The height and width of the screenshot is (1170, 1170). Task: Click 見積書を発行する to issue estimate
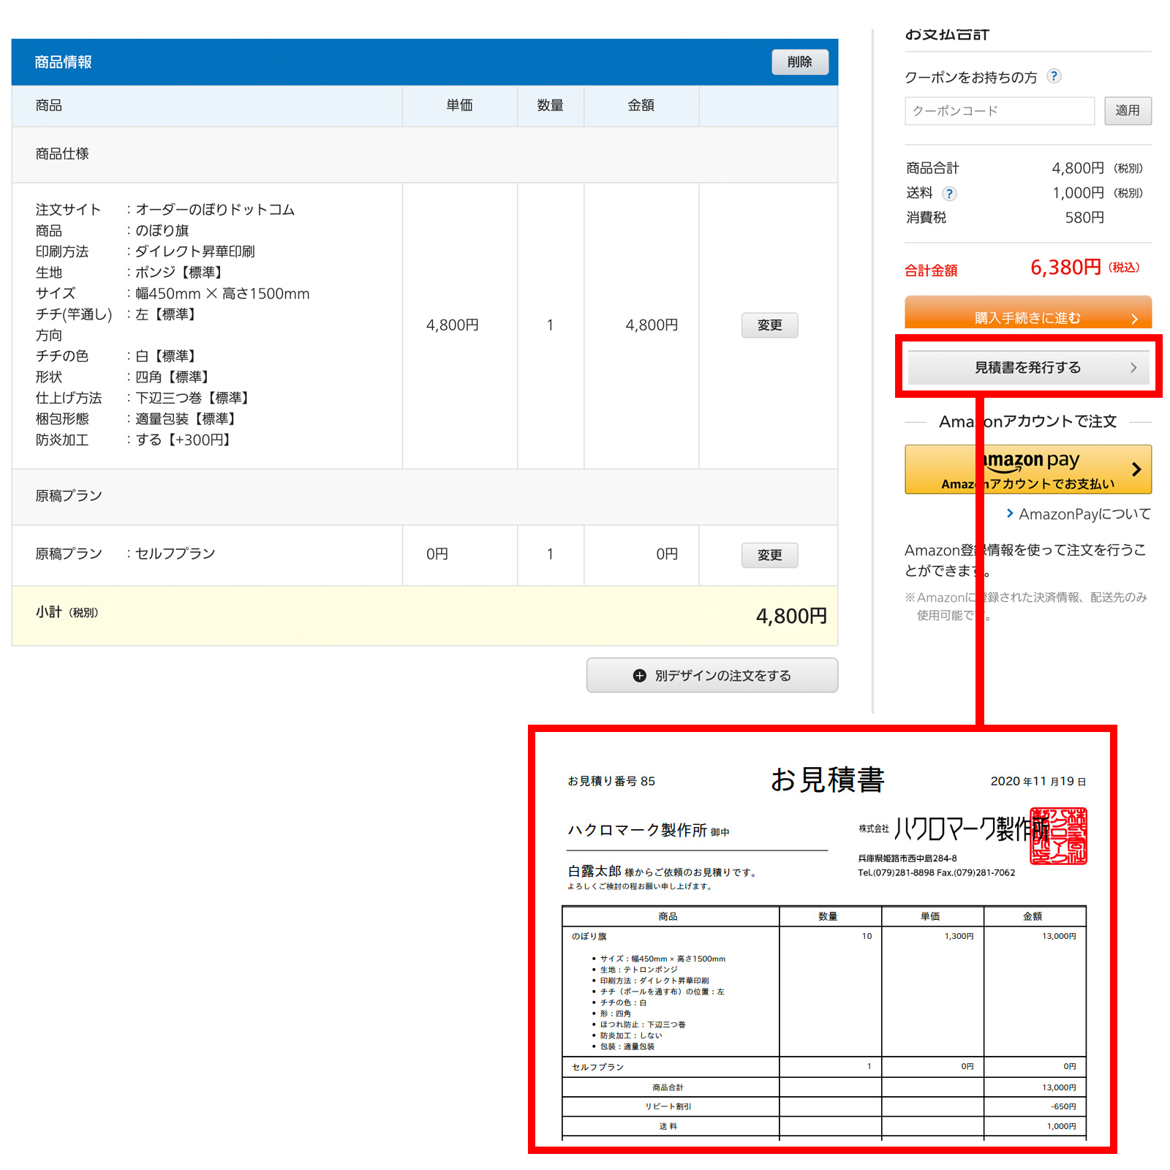1027,368
